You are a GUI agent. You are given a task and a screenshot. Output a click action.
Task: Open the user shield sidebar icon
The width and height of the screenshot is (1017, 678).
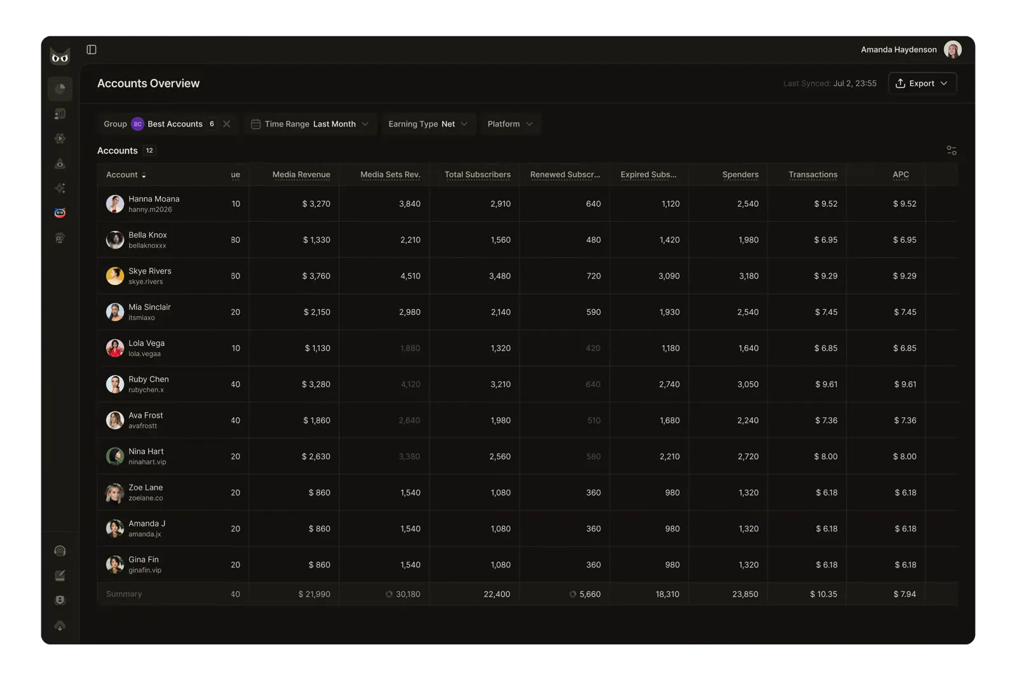[x=60, y=600]
